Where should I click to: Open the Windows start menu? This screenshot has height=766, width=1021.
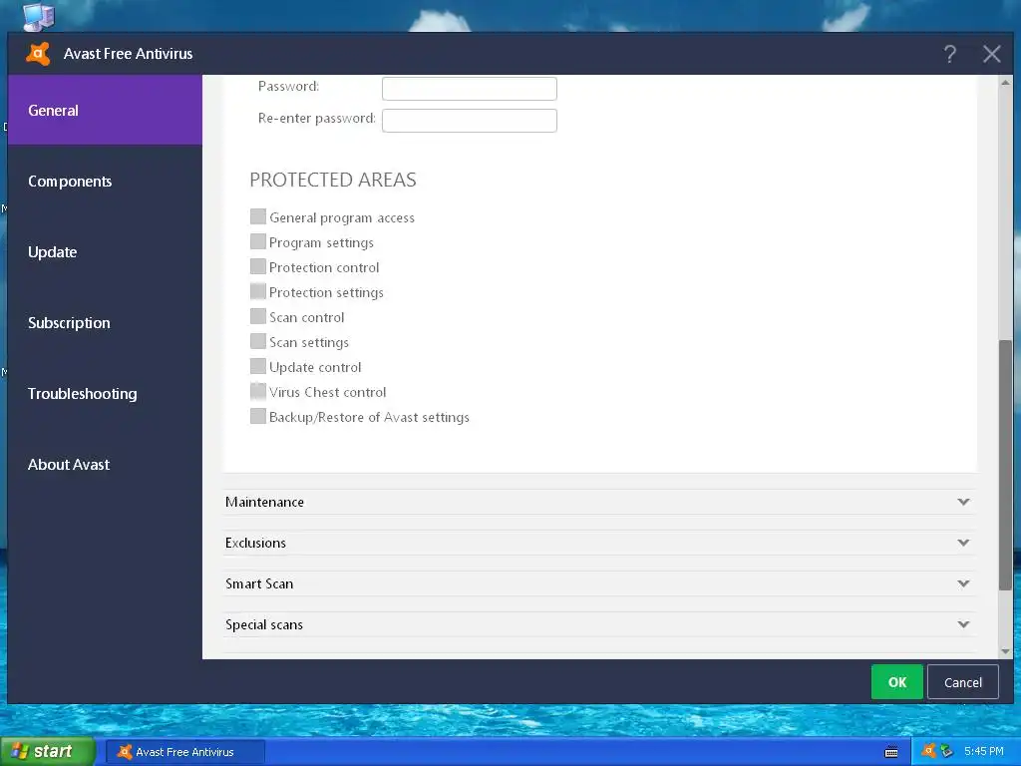click(48, 751)
